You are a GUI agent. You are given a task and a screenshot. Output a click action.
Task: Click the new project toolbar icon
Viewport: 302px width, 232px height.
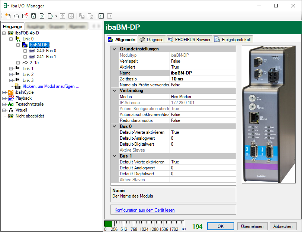coord(7,16)
